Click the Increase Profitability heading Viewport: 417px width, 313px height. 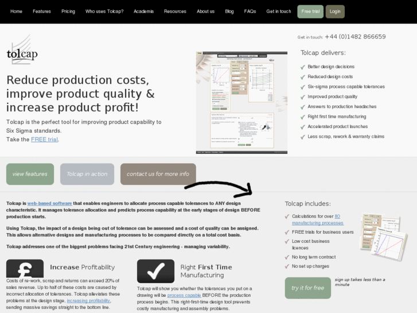83,267
